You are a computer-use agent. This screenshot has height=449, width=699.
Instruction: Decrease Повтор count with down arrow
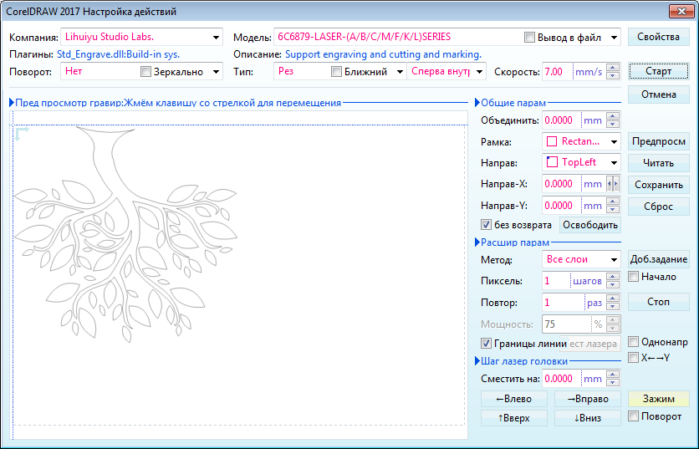click(x=613, y=306)
